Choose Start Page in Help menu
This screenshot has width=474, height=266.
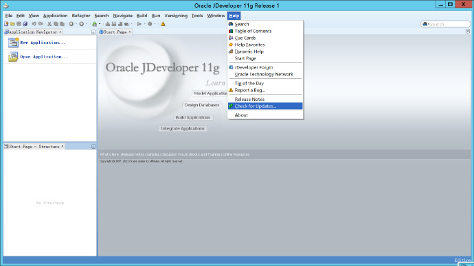pos(265,58)
